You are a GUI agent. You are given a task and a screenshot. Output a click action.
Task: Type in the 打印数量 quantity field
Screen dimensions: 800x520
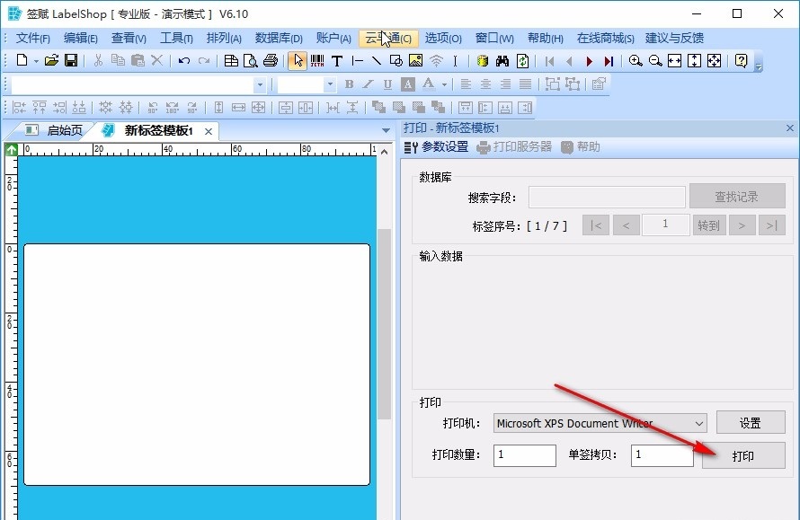tap(524, 456)
